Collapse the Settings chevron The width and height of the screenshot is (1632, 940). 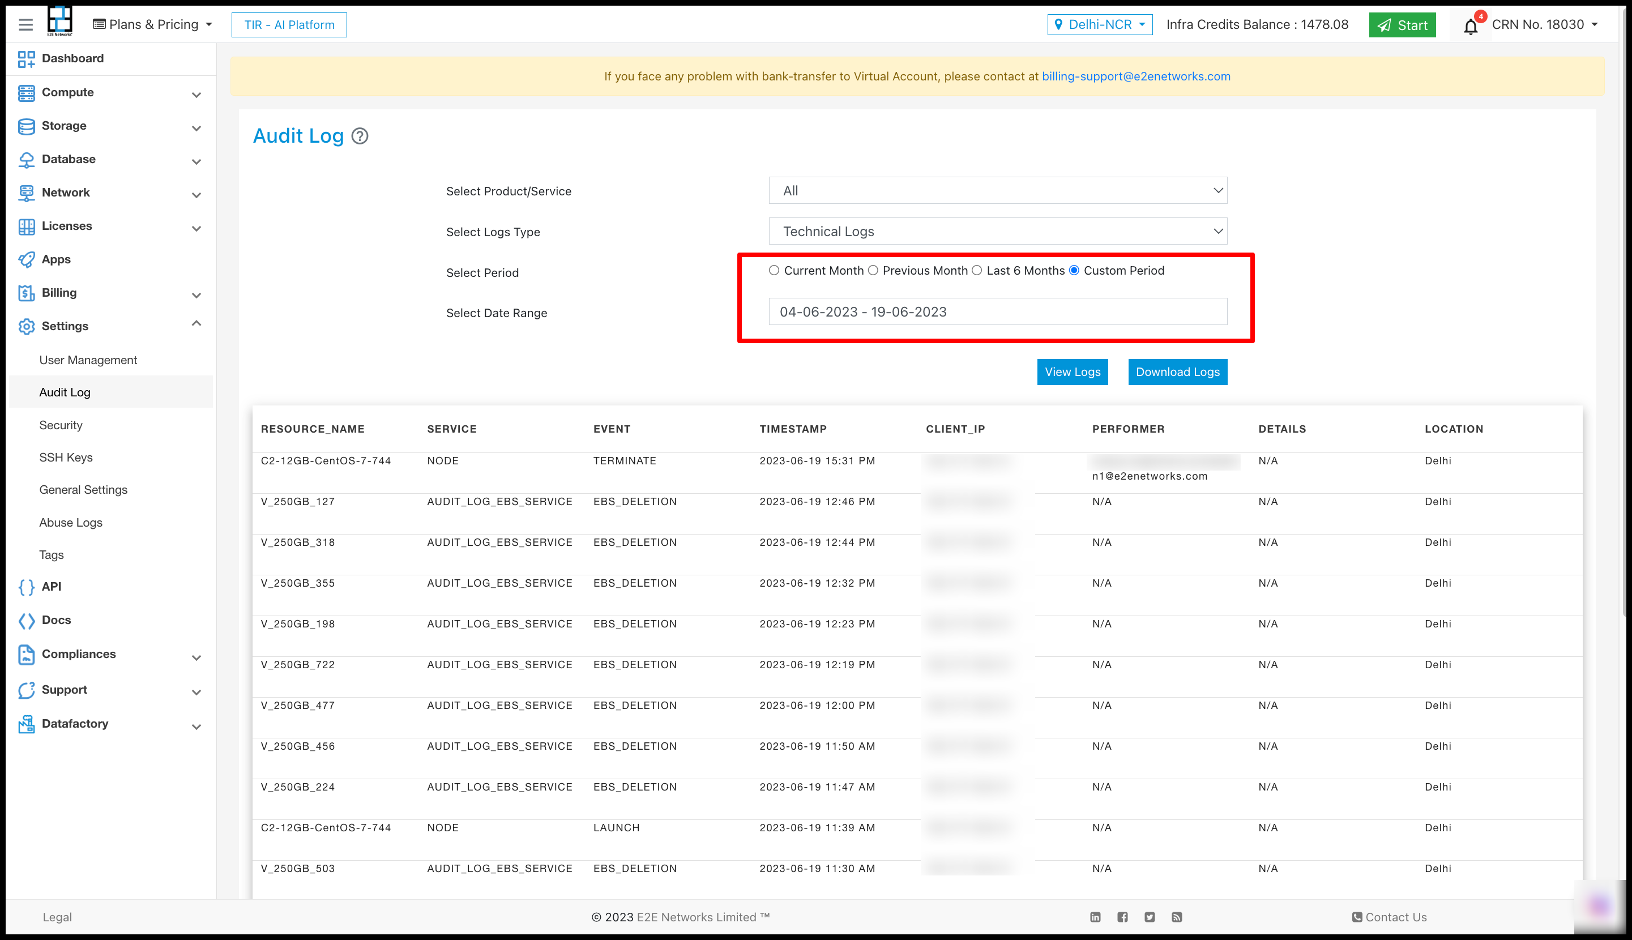pos(196,323)
